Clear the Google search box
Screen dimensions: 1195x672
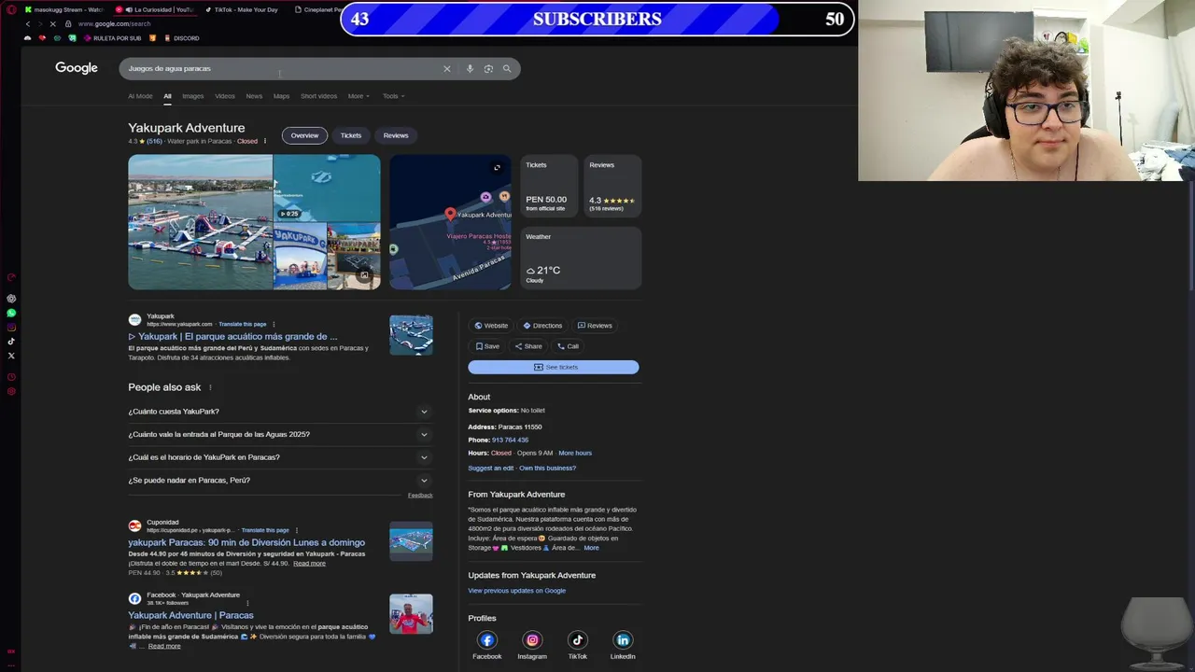446,68
